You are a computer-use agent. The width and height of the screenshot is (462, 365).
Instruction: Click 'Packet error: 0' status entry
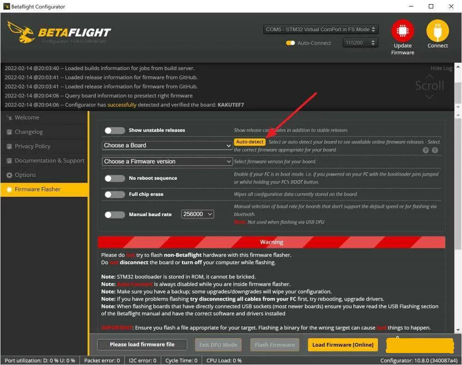(102, 360)
